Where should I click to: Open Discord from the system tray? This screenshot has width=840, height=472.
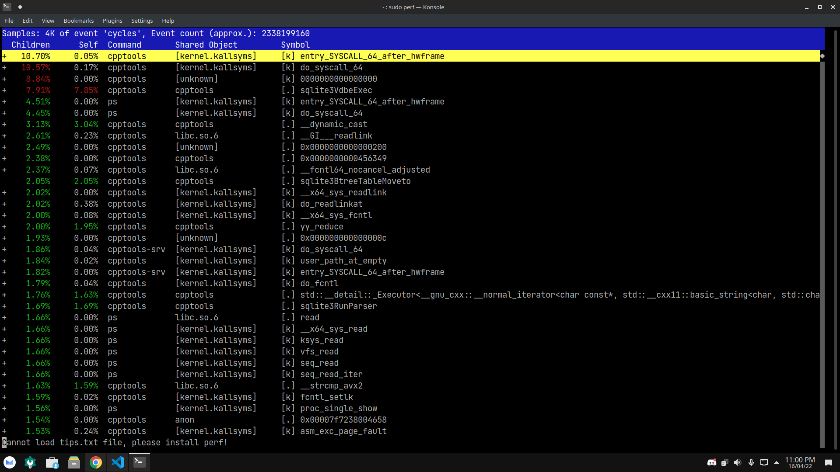(x=712, y=462)
